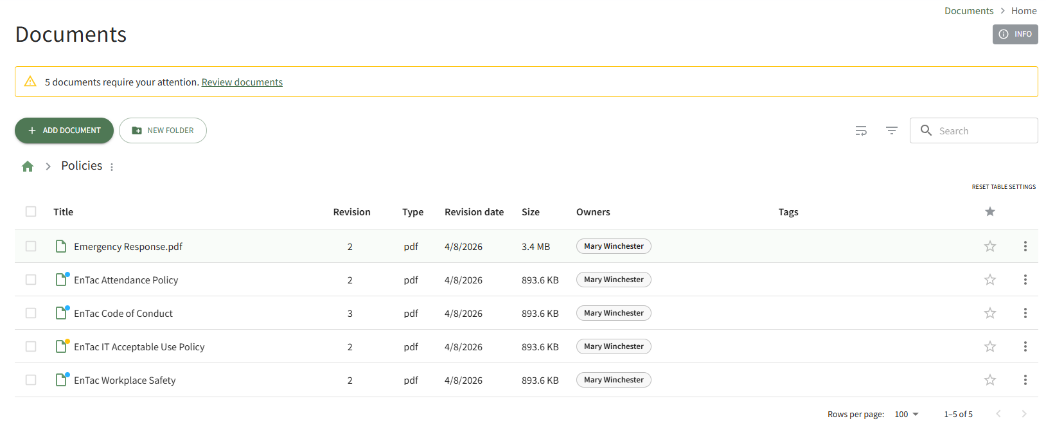1046x430 pixels.
Task: Sort by the Revision date header
Action: [474, 212]
